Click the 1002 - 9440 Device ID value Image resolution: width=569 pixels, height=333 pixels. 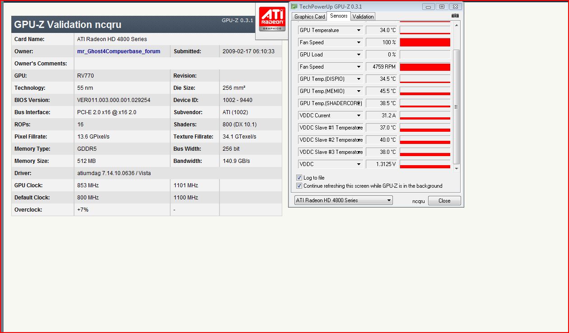[238, 100]
